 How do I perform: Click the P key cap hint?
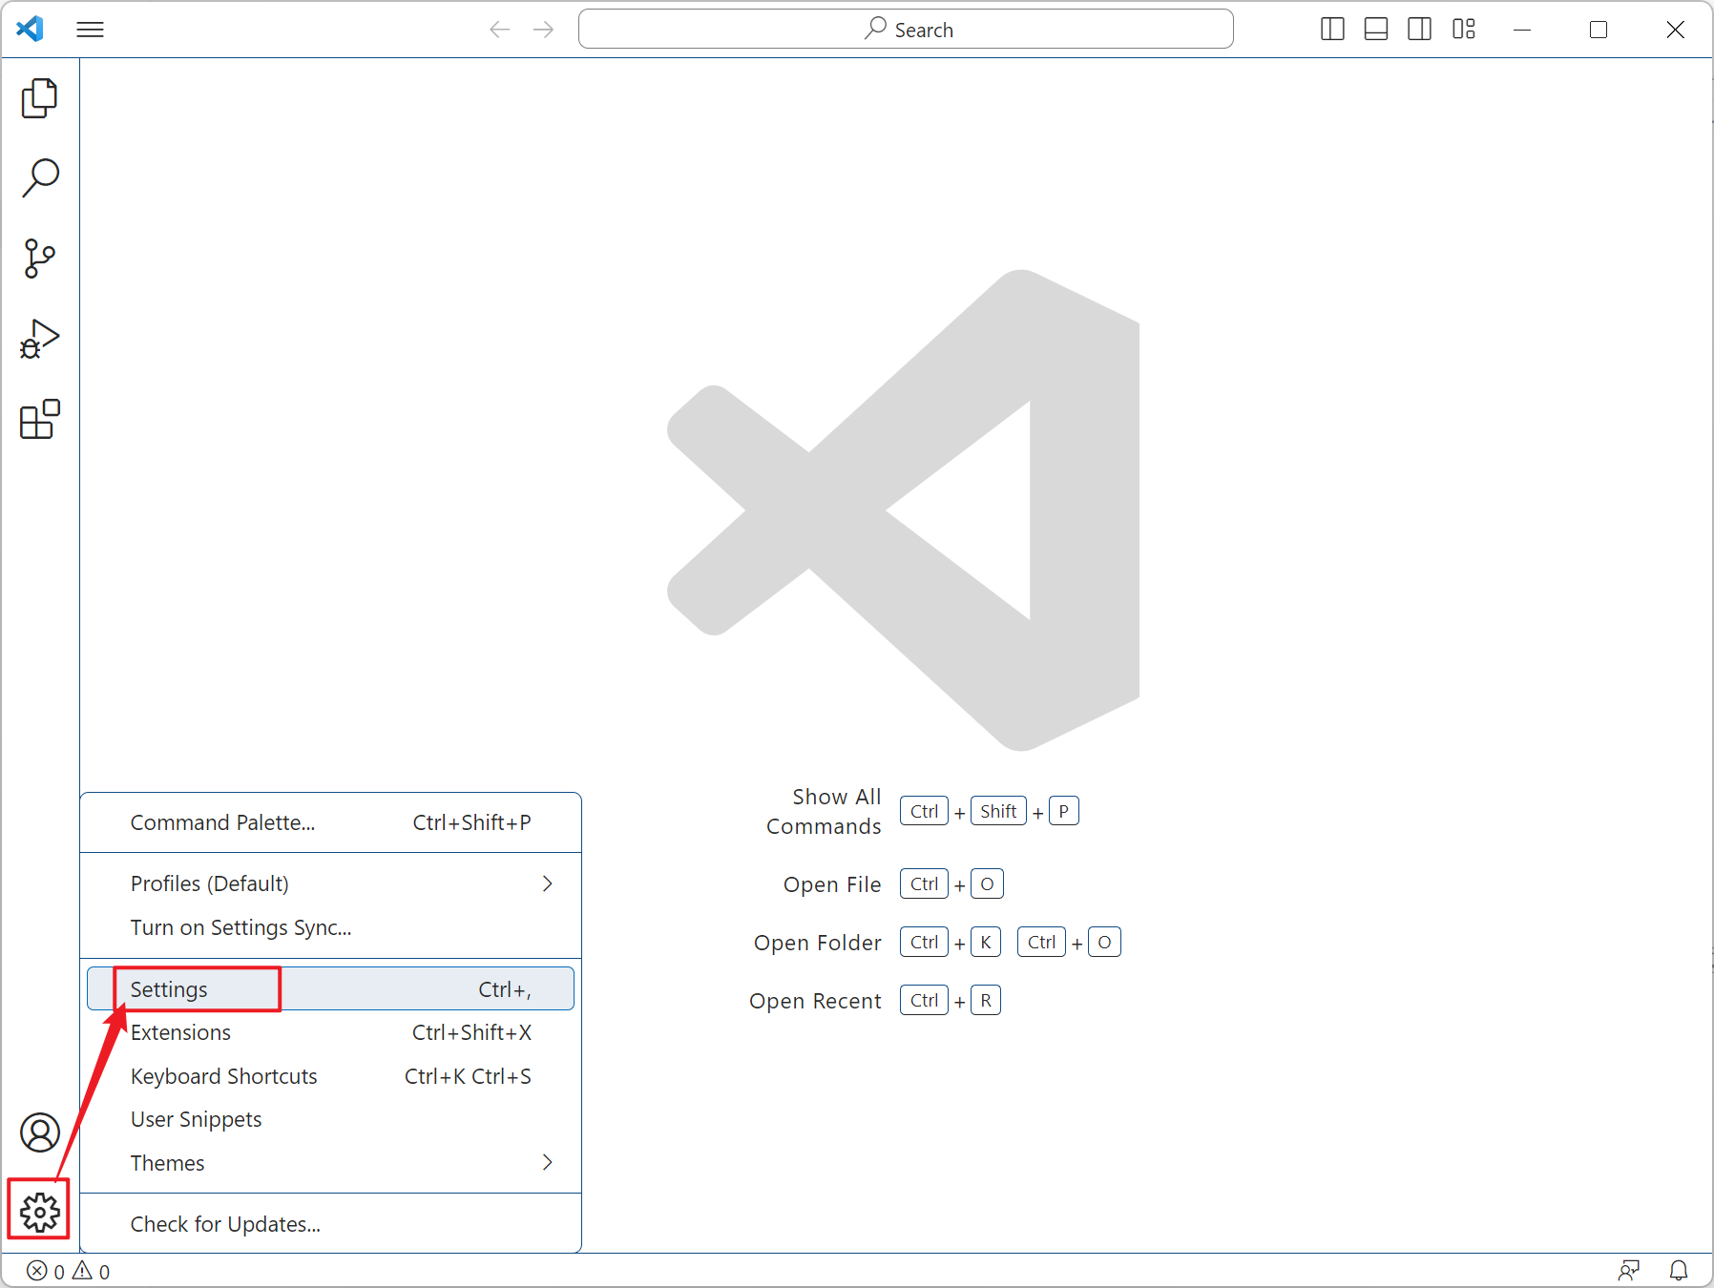click(1064, 811)
